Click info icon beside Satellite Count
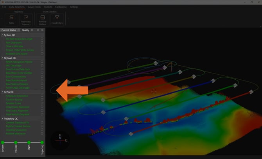This screenshot has width=262, height=159. tap(42, 103)
